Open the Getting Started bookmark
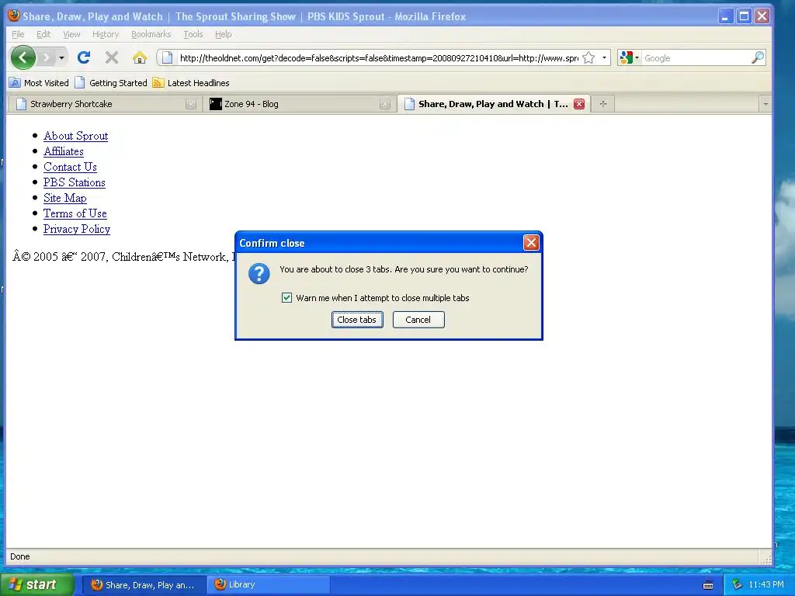Screen dimensions: 795x596 [x=110, y=82]
